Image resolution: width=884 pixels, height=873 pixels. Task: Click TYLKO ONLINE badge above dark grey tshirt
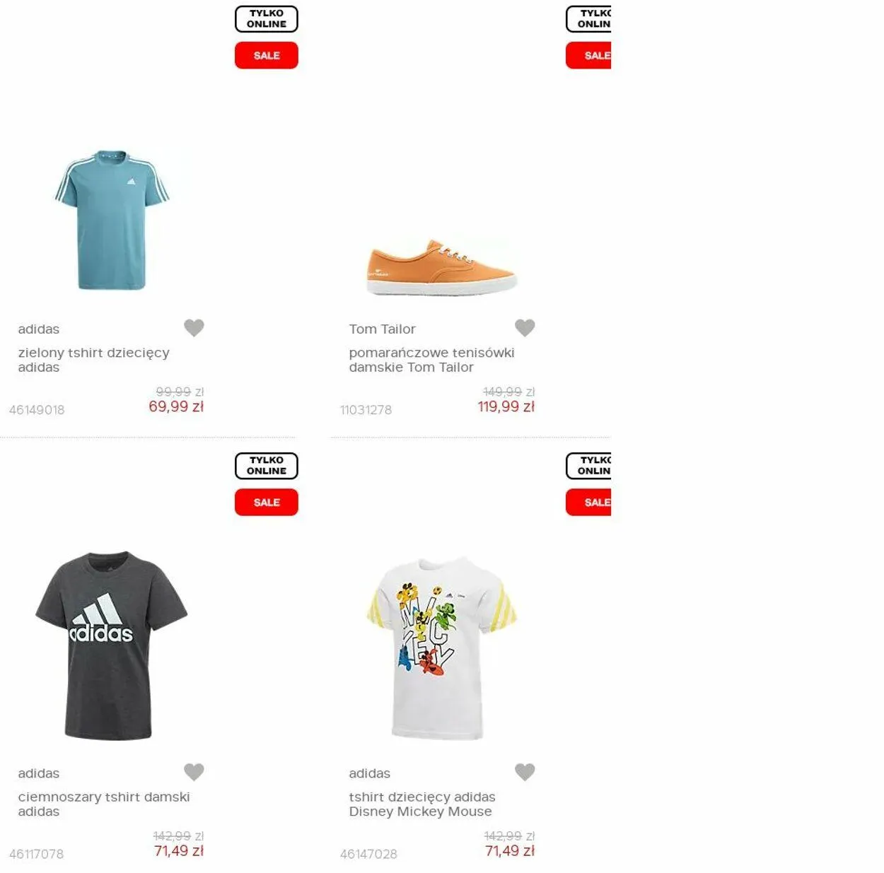pos(267,466)
